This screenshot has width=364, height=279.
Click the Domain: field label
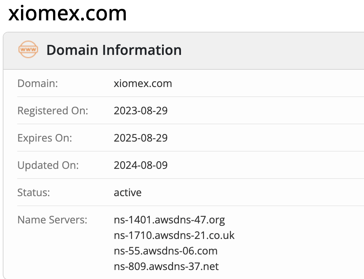[38, 84]
